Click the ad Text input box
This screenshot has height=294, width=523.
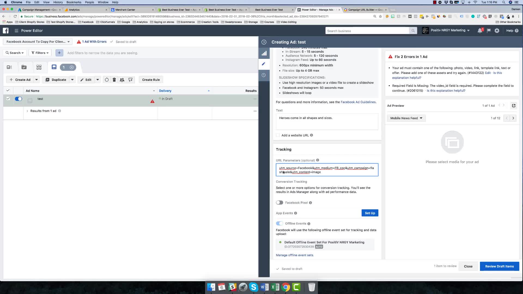(x=327, y=121)
